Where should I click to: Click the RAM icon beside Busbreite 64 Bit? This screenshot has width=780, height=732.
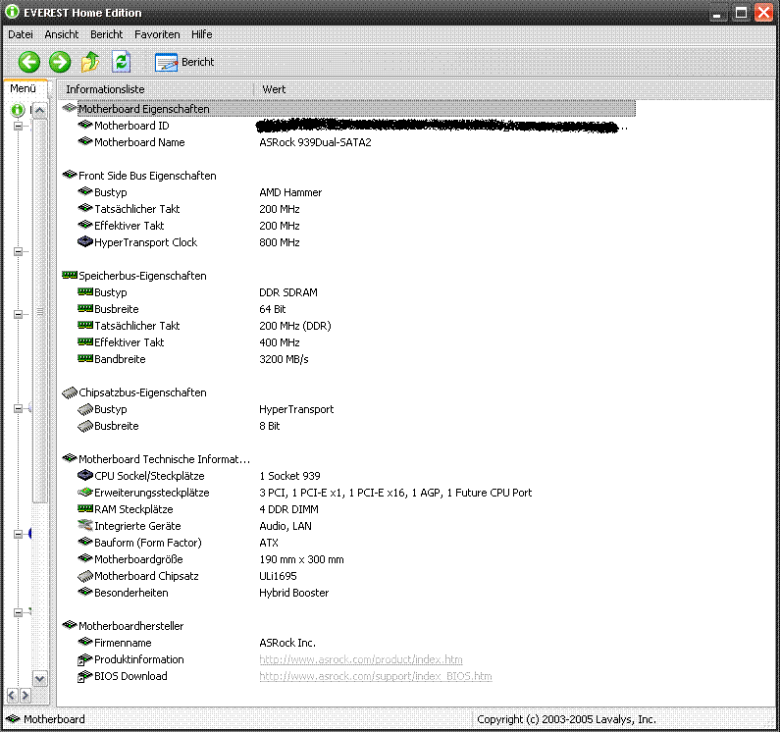[x=85, y=308]
